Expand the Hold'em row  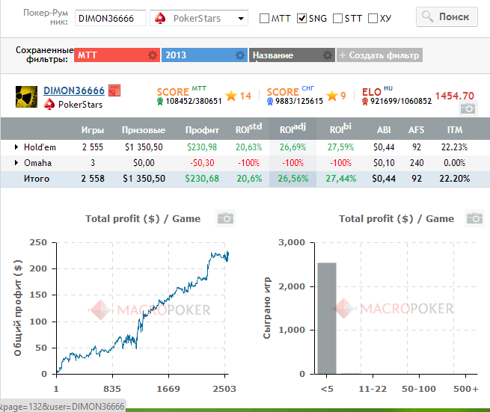[x=16, y=147]
